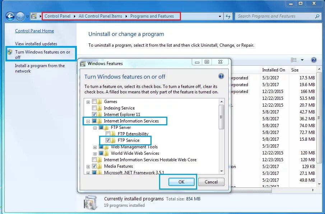Image resolution: width=325 pixels, height=214 pixels.
Task: Select the FTP Extensibility tree label
Action: click(x=133, y=134)
